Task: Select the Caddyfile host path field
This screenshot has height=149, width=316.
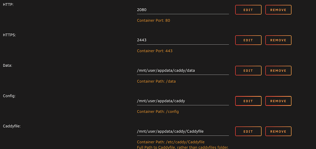Action: [183, 131]
